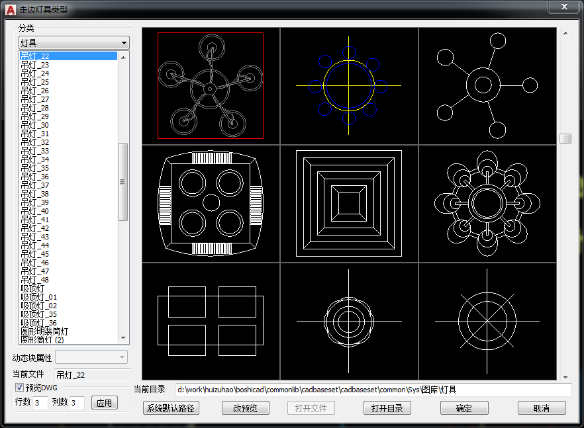Choose the four-circle square lamp thumbnail

pos(211,203)
